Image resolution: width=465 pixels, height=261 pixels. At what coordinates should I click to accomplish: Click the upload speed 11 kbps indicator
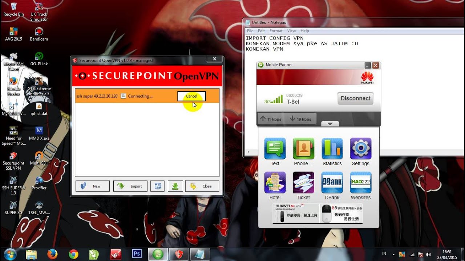pyautogui.click(x=271, y=119)
